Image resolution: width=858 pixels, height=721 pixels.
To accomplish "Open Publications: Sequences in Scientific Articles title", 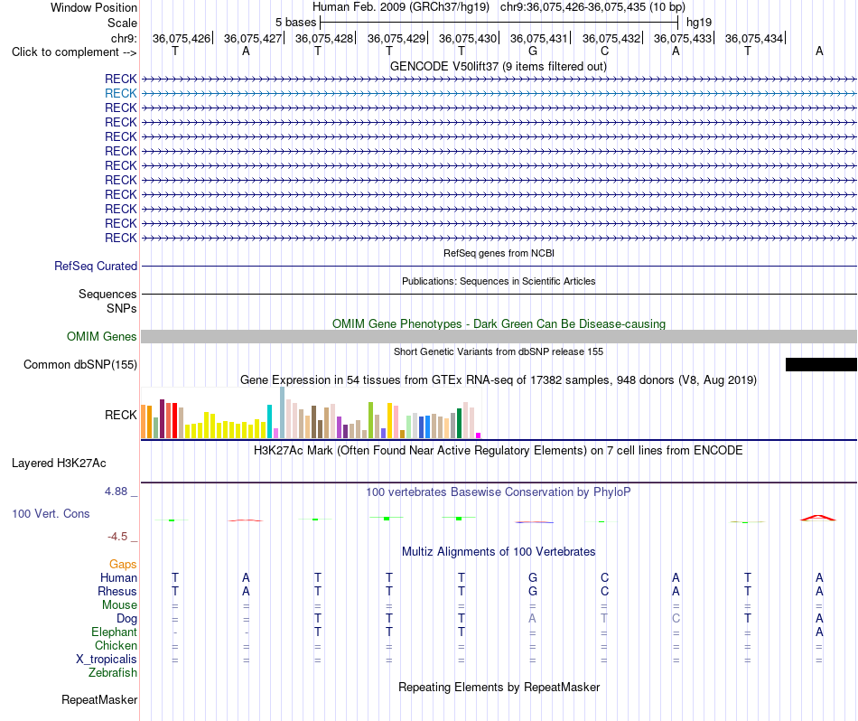I will (x=499, y=281).
